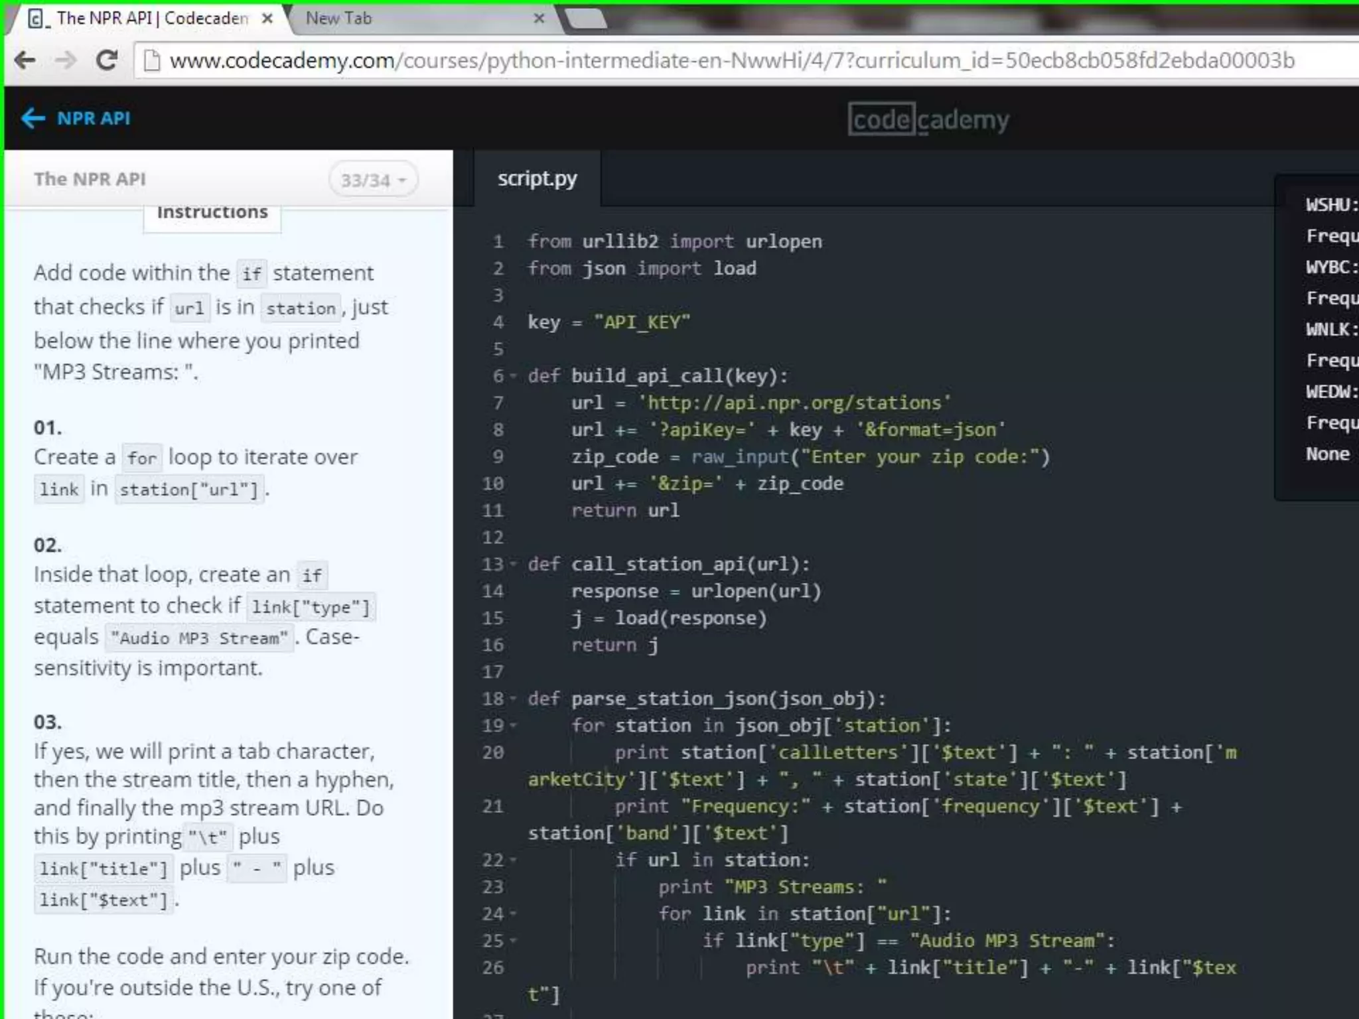
Task: Click the WSHU: entry in output console
Action: coord(1332,205)
